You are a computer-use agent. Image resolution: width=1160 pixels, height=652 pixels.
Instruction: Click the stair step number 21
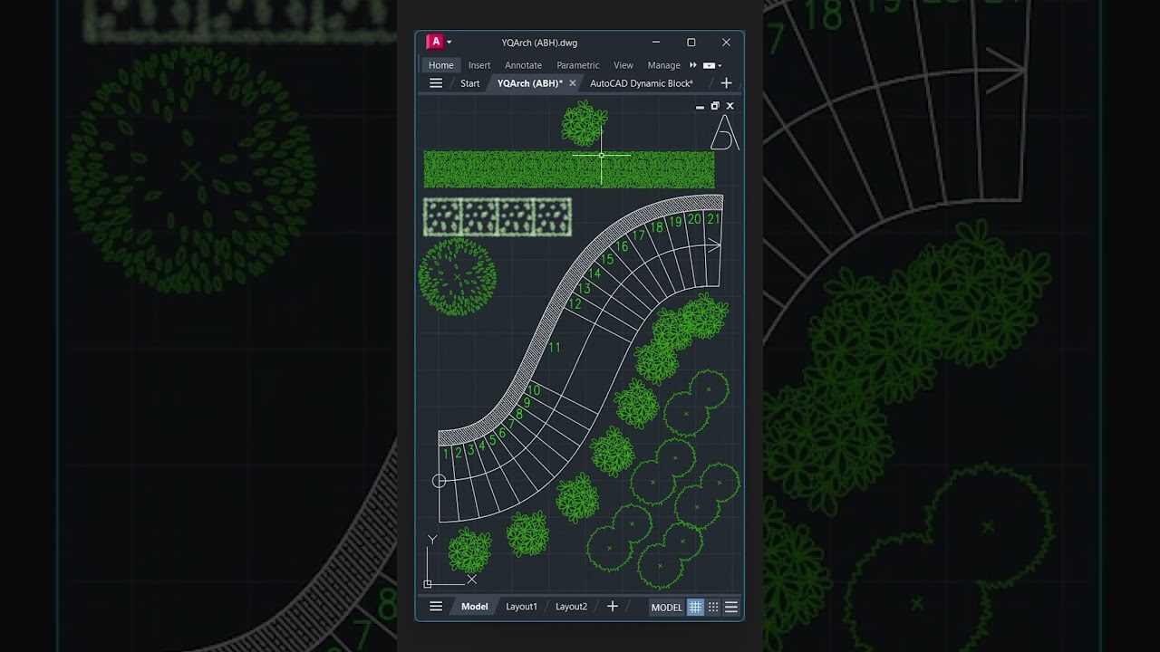click(713, 219)
